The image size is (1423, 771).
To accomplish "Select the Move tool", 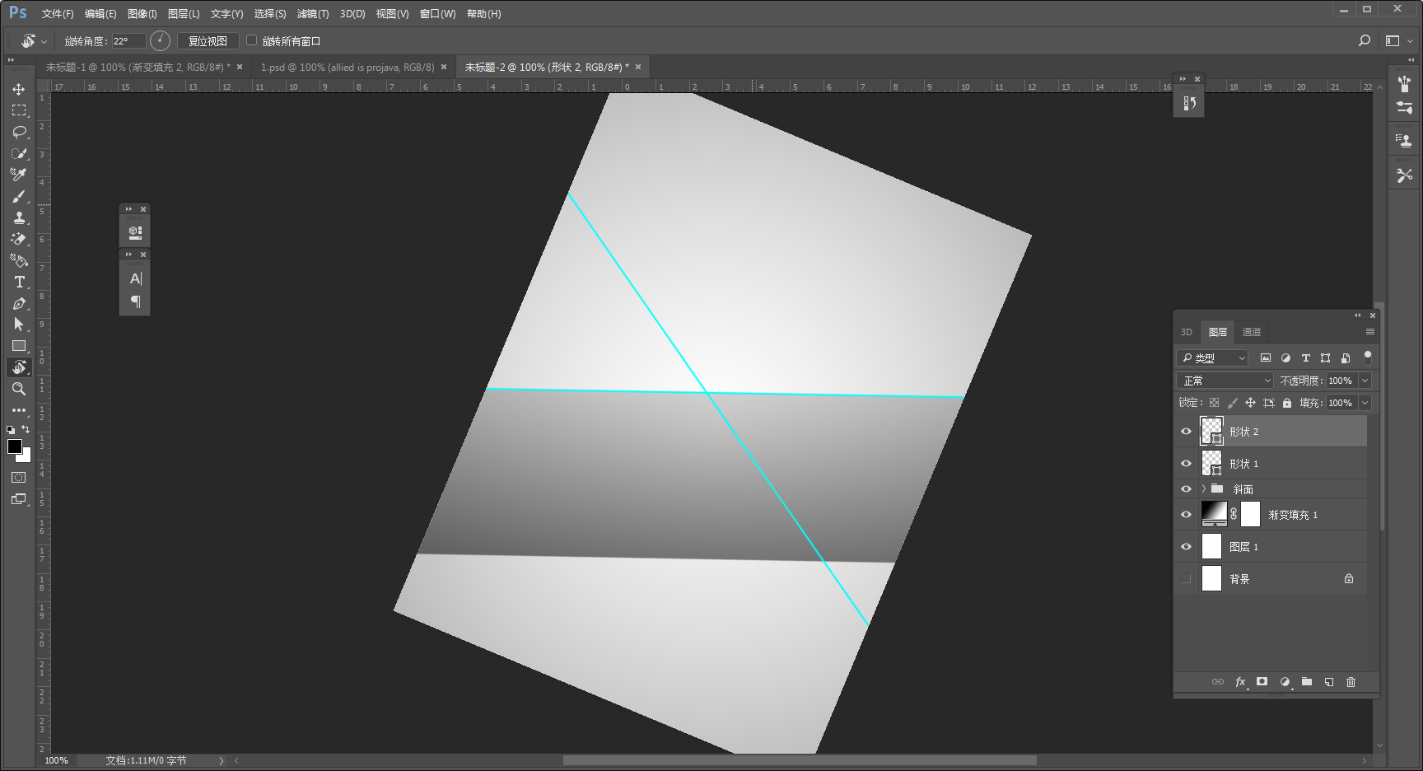I will click(x=18, y=89).
